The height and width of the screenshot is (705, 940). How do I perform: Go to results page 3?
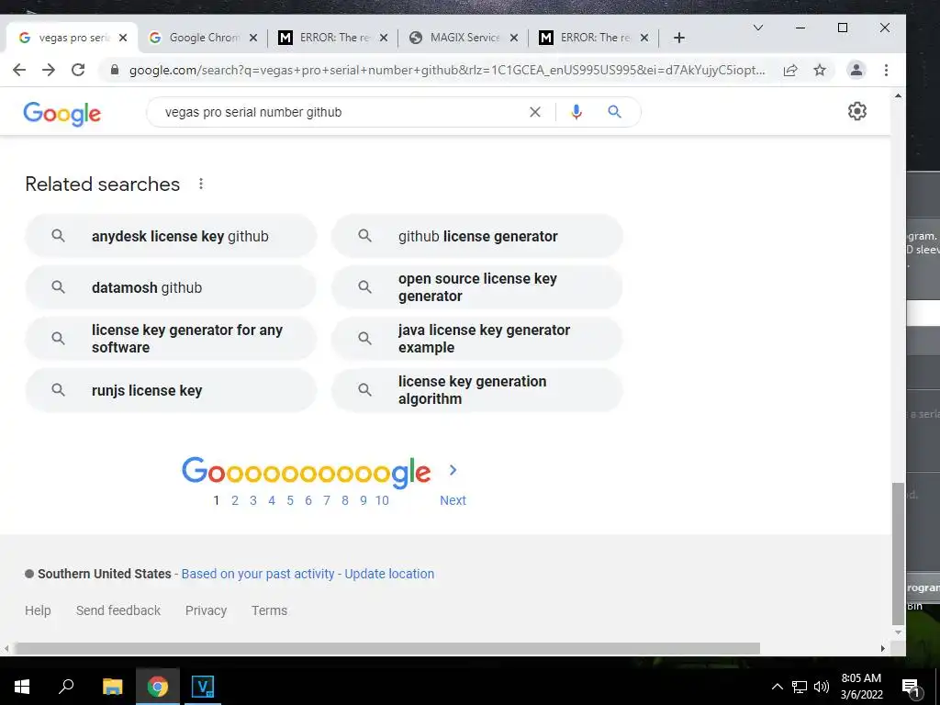[253, 500]
